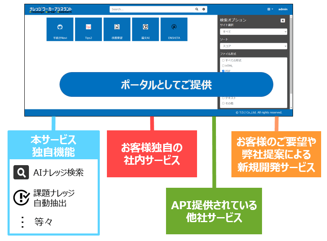Viewport: 327px width, 241px height.
Task: Open the admin user menu
Action: (x=283, y=9)
